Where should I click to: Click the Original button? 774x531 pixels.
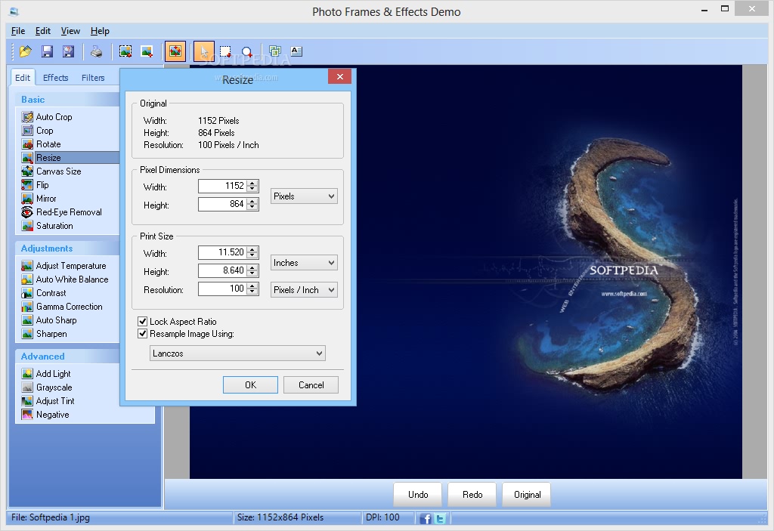coord(527,495)
